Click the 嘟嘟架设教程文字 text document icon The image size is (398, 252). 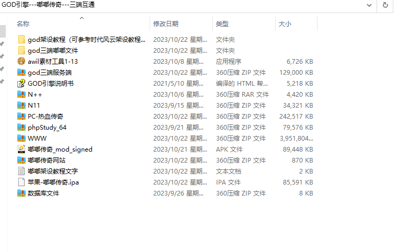(x=21, y=171)
